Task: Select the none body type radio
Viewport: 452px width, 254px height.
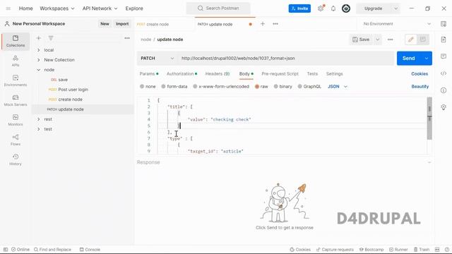Action: tap(142, 86)
